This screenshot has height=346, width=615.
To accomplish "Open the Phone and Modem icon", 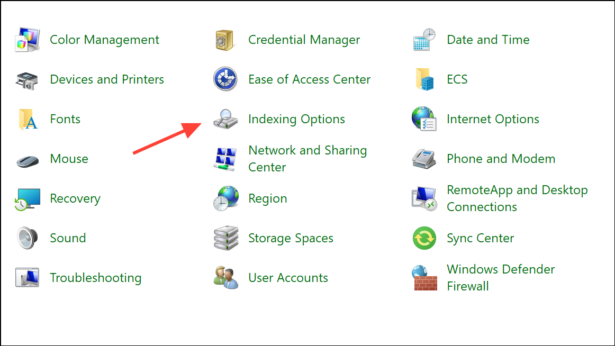I will pos(424,159).
